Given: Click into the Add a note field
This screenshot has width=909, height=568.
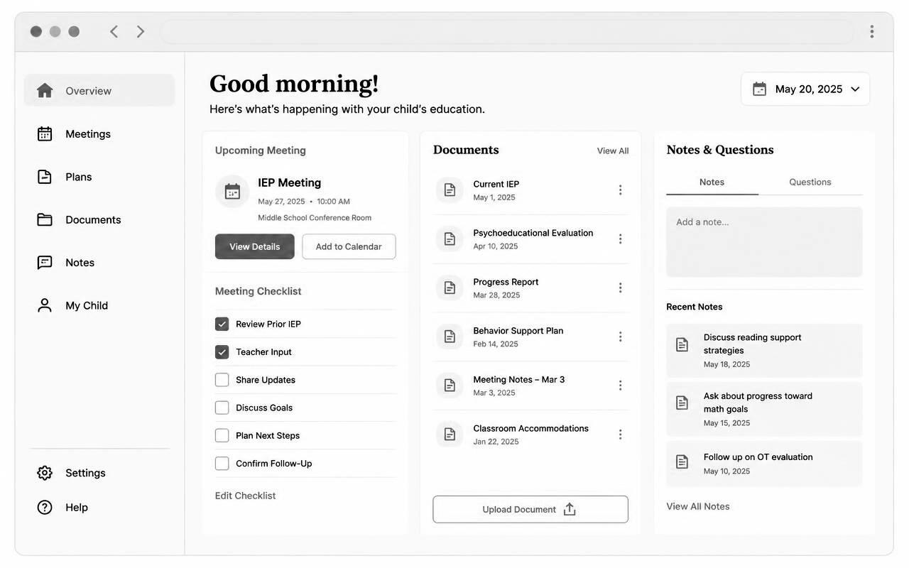Looking at the screenshot, I should tap(764, 242).
